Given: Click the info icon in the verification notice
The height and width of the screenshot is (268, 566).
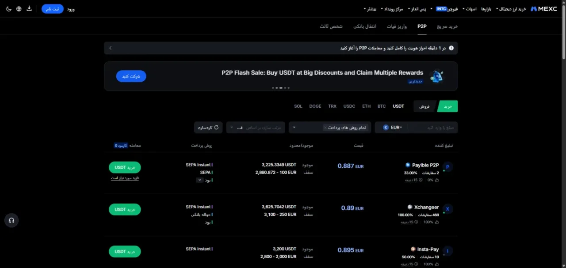Looking at the screenshot, I should pos(451,48).
